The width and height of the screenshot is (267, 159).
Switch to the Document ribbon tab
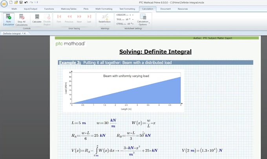click(x=165, y=9)
